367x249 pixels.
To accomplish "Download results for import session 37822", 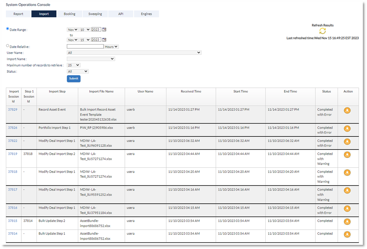I will (347, 142).
